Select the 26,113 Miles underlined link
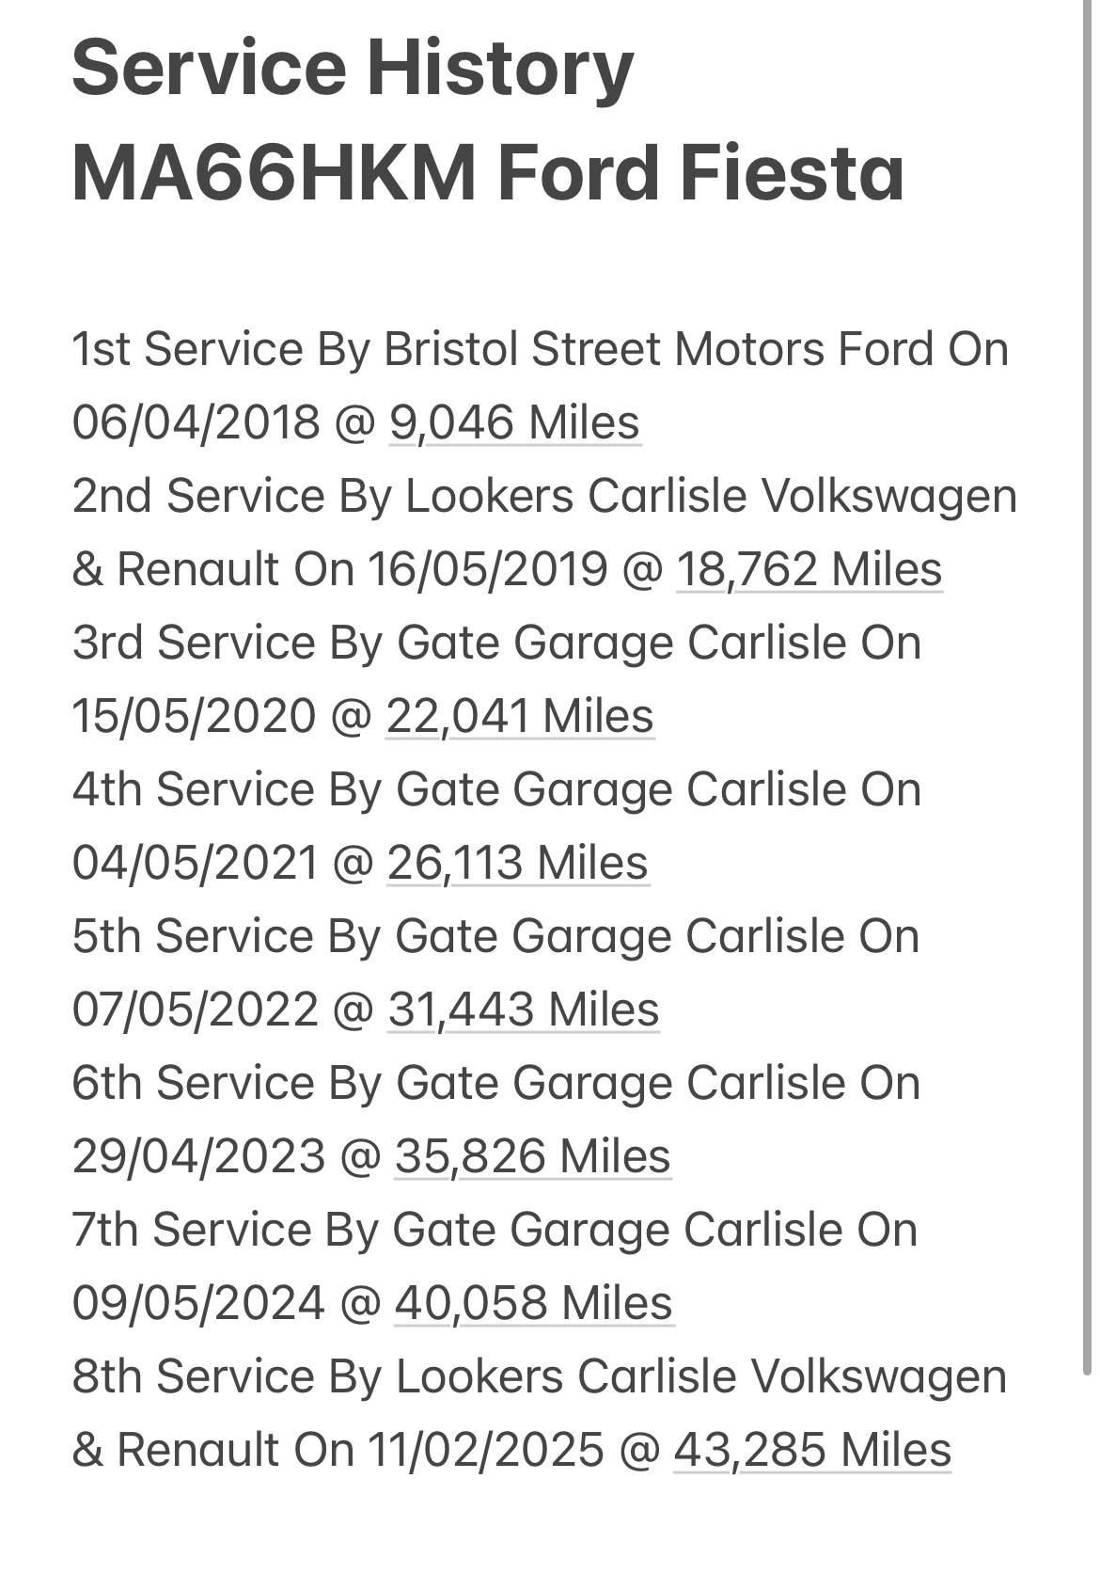Image resolution: width=1100 pixels, height=1590 pixels. (x=517, y=863)
